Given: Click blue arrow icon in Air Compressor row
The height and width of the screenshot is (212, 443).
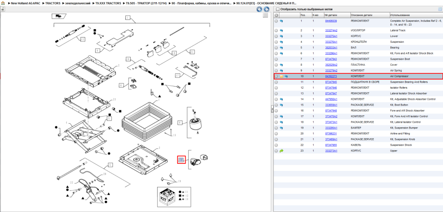Looking at the screenshot, I should pyautogui.click(x=286, y=76).
